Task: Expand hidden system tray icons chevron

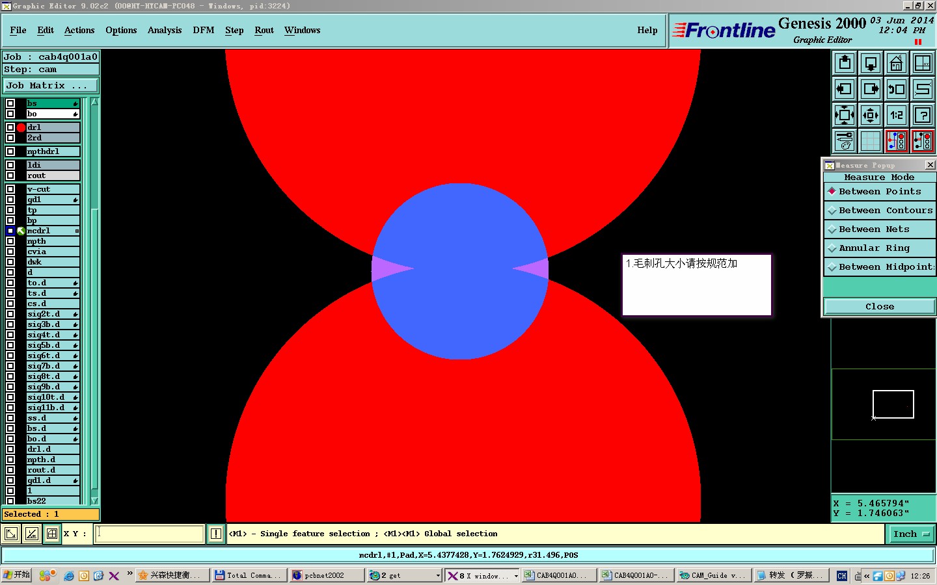Action: point(867,576)
